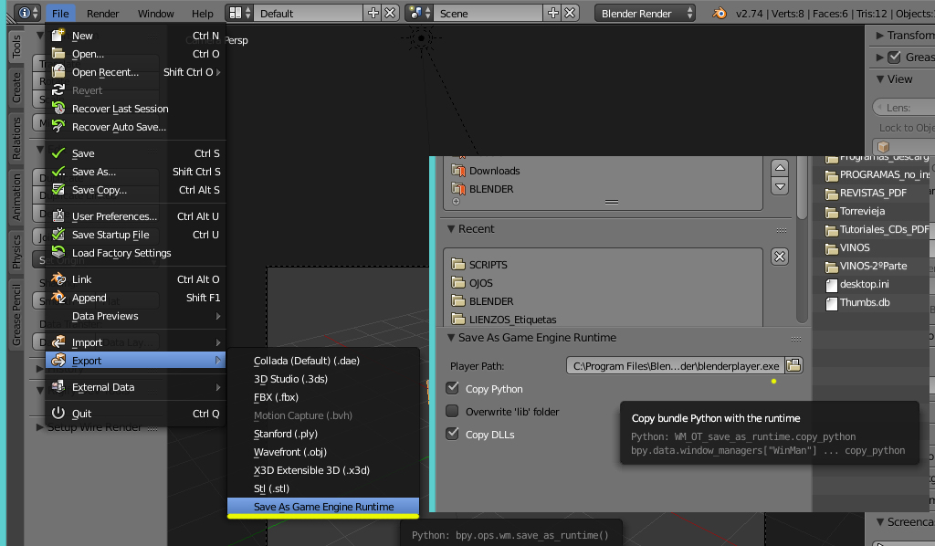Toggle the Grease Pencil panel checkbox
This screenshot has height=546, width=935.
point(894,58)
